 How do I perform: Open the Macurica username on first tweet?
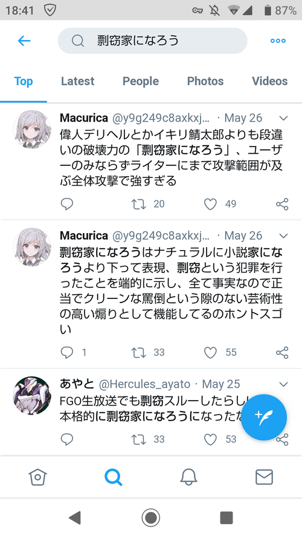click(84, 118)
